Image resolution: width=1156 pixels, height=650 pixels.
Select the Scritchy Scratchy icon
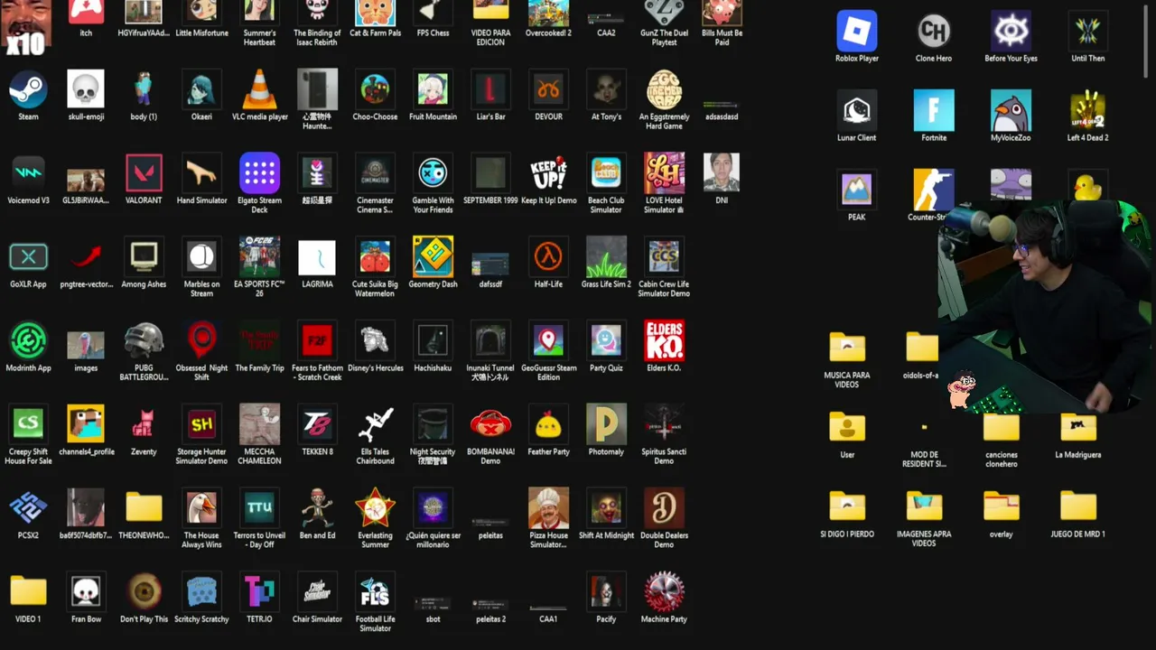click(201, 592)
